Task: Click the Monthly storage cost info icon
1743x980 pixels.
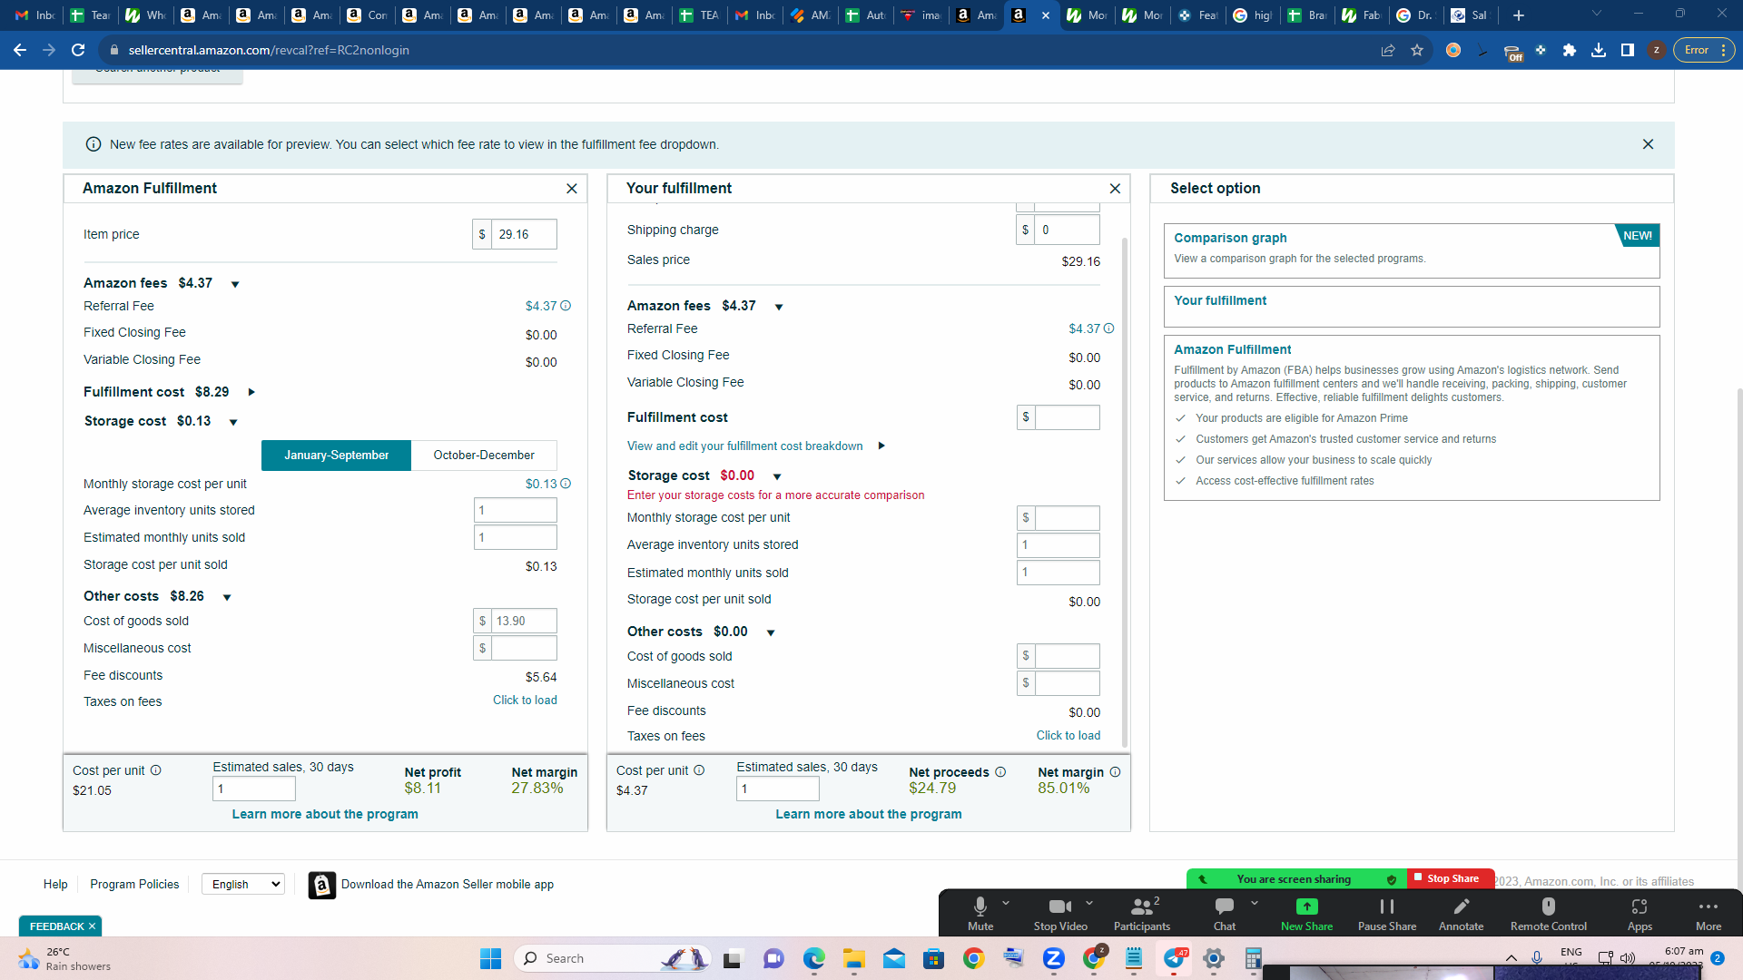Action: point(566,484)
